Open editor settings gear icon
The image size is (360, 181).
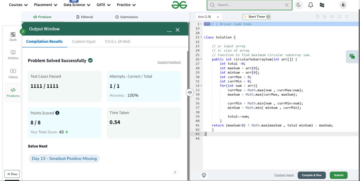point(332,17)
